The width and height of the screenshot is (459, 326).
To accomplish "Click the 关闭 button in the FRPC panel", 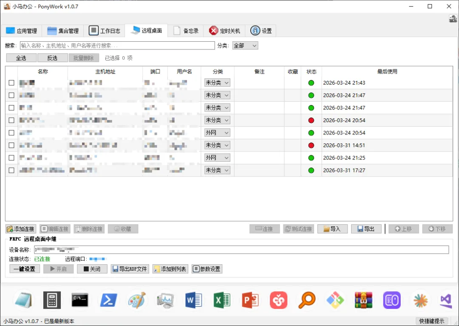I will [92, 269].
